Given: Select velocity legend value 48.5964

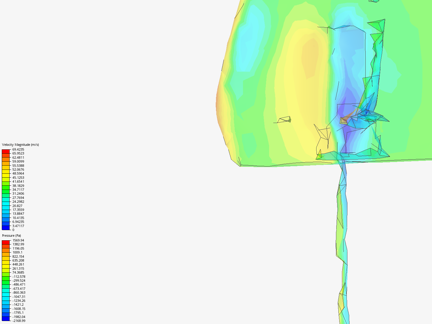Looking at the screenshot, I should [x=18, y=173].
